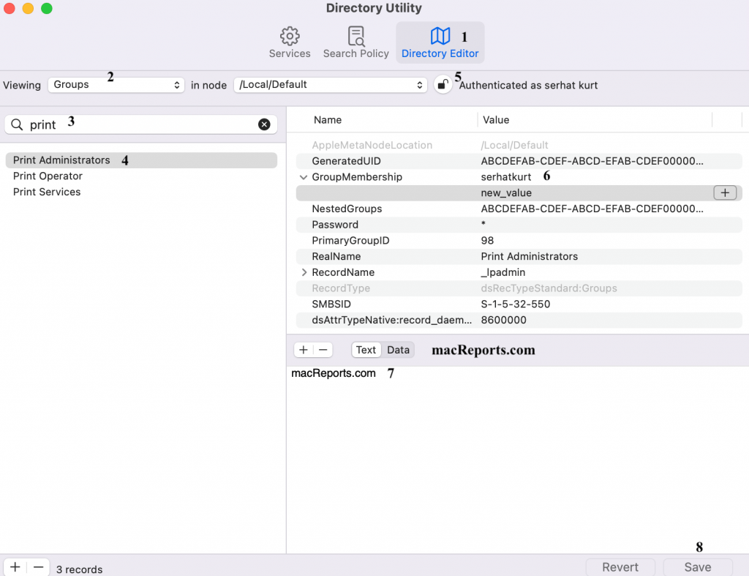The width and height of the screenshot is (749, 576).
Task: Click the Name column header
Action: tap(328, 120)
